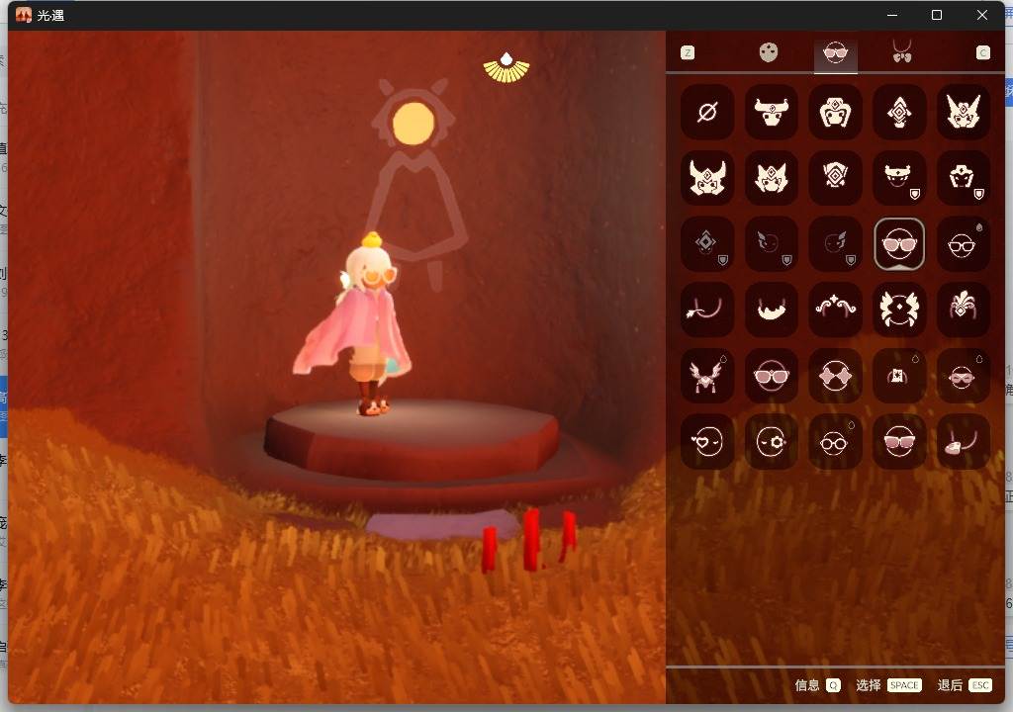The width and height of the screenshot is (1013, 712).
Task: Equip the round clear spectacles
Action: (x=835, y=441)
